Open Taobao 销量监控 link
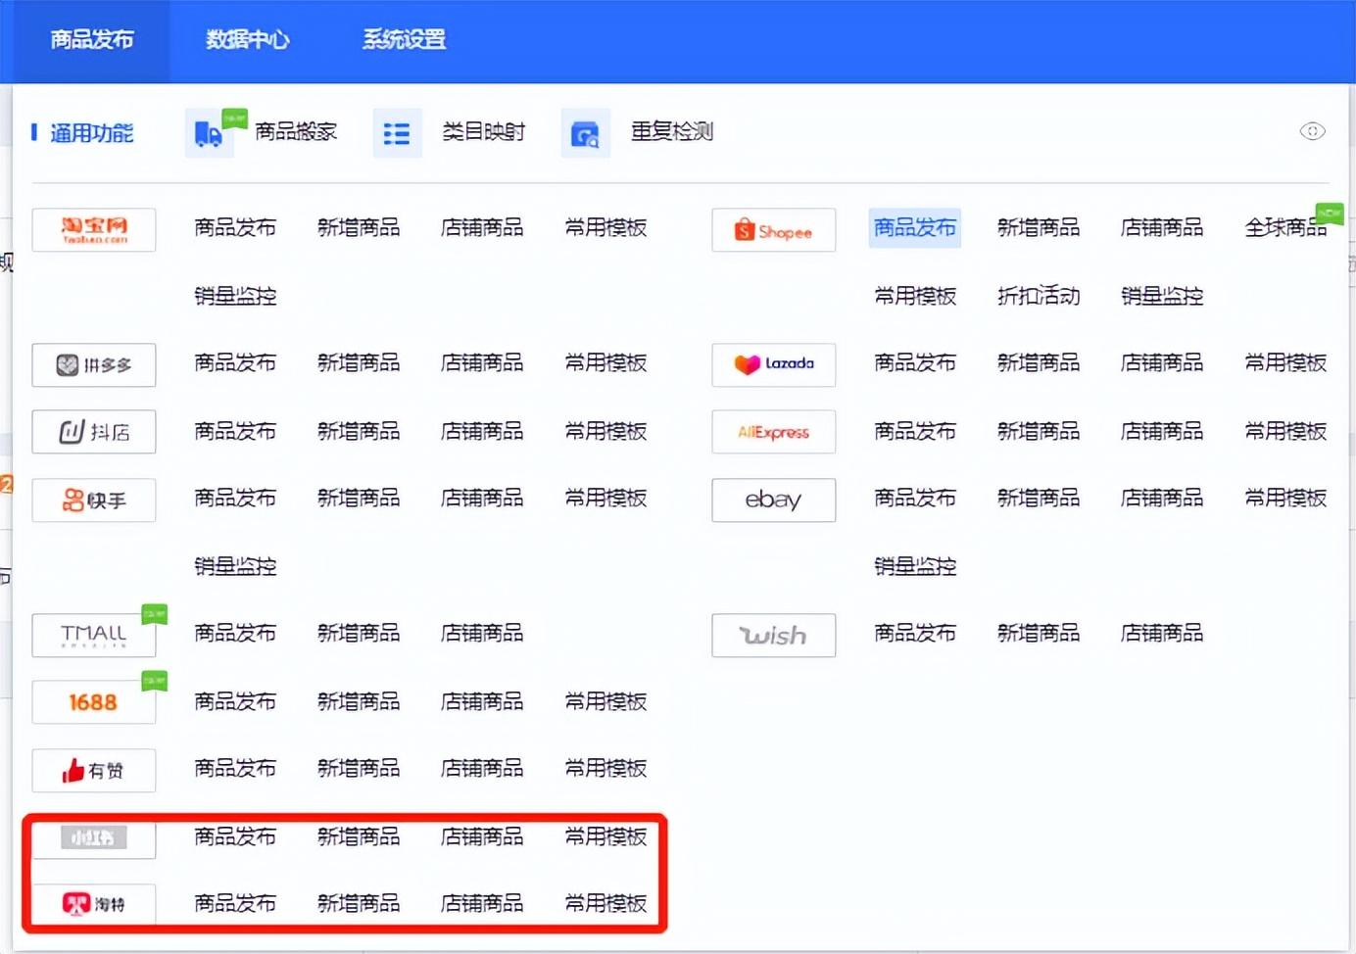This screenshot has width=1356, height=954. click(235, 296)
